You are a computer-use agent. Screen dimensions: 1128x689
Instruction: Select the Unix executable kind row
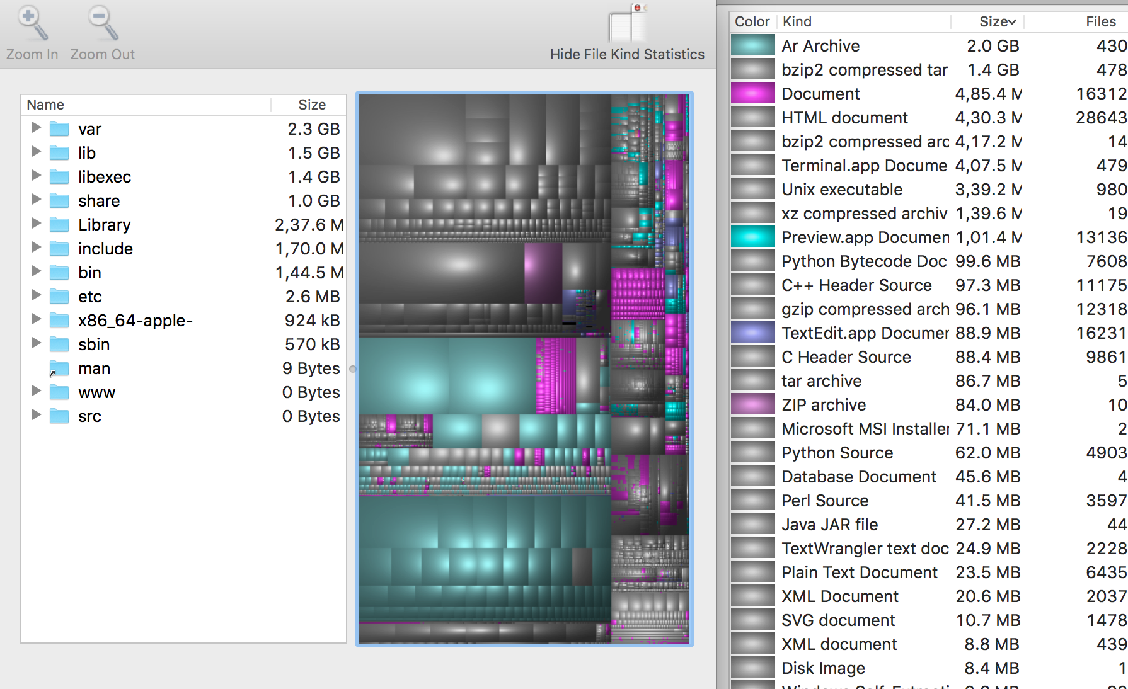coord(929,189)
